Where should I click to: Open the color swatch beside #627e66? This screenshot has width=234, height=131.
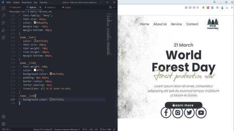point(51,74)
